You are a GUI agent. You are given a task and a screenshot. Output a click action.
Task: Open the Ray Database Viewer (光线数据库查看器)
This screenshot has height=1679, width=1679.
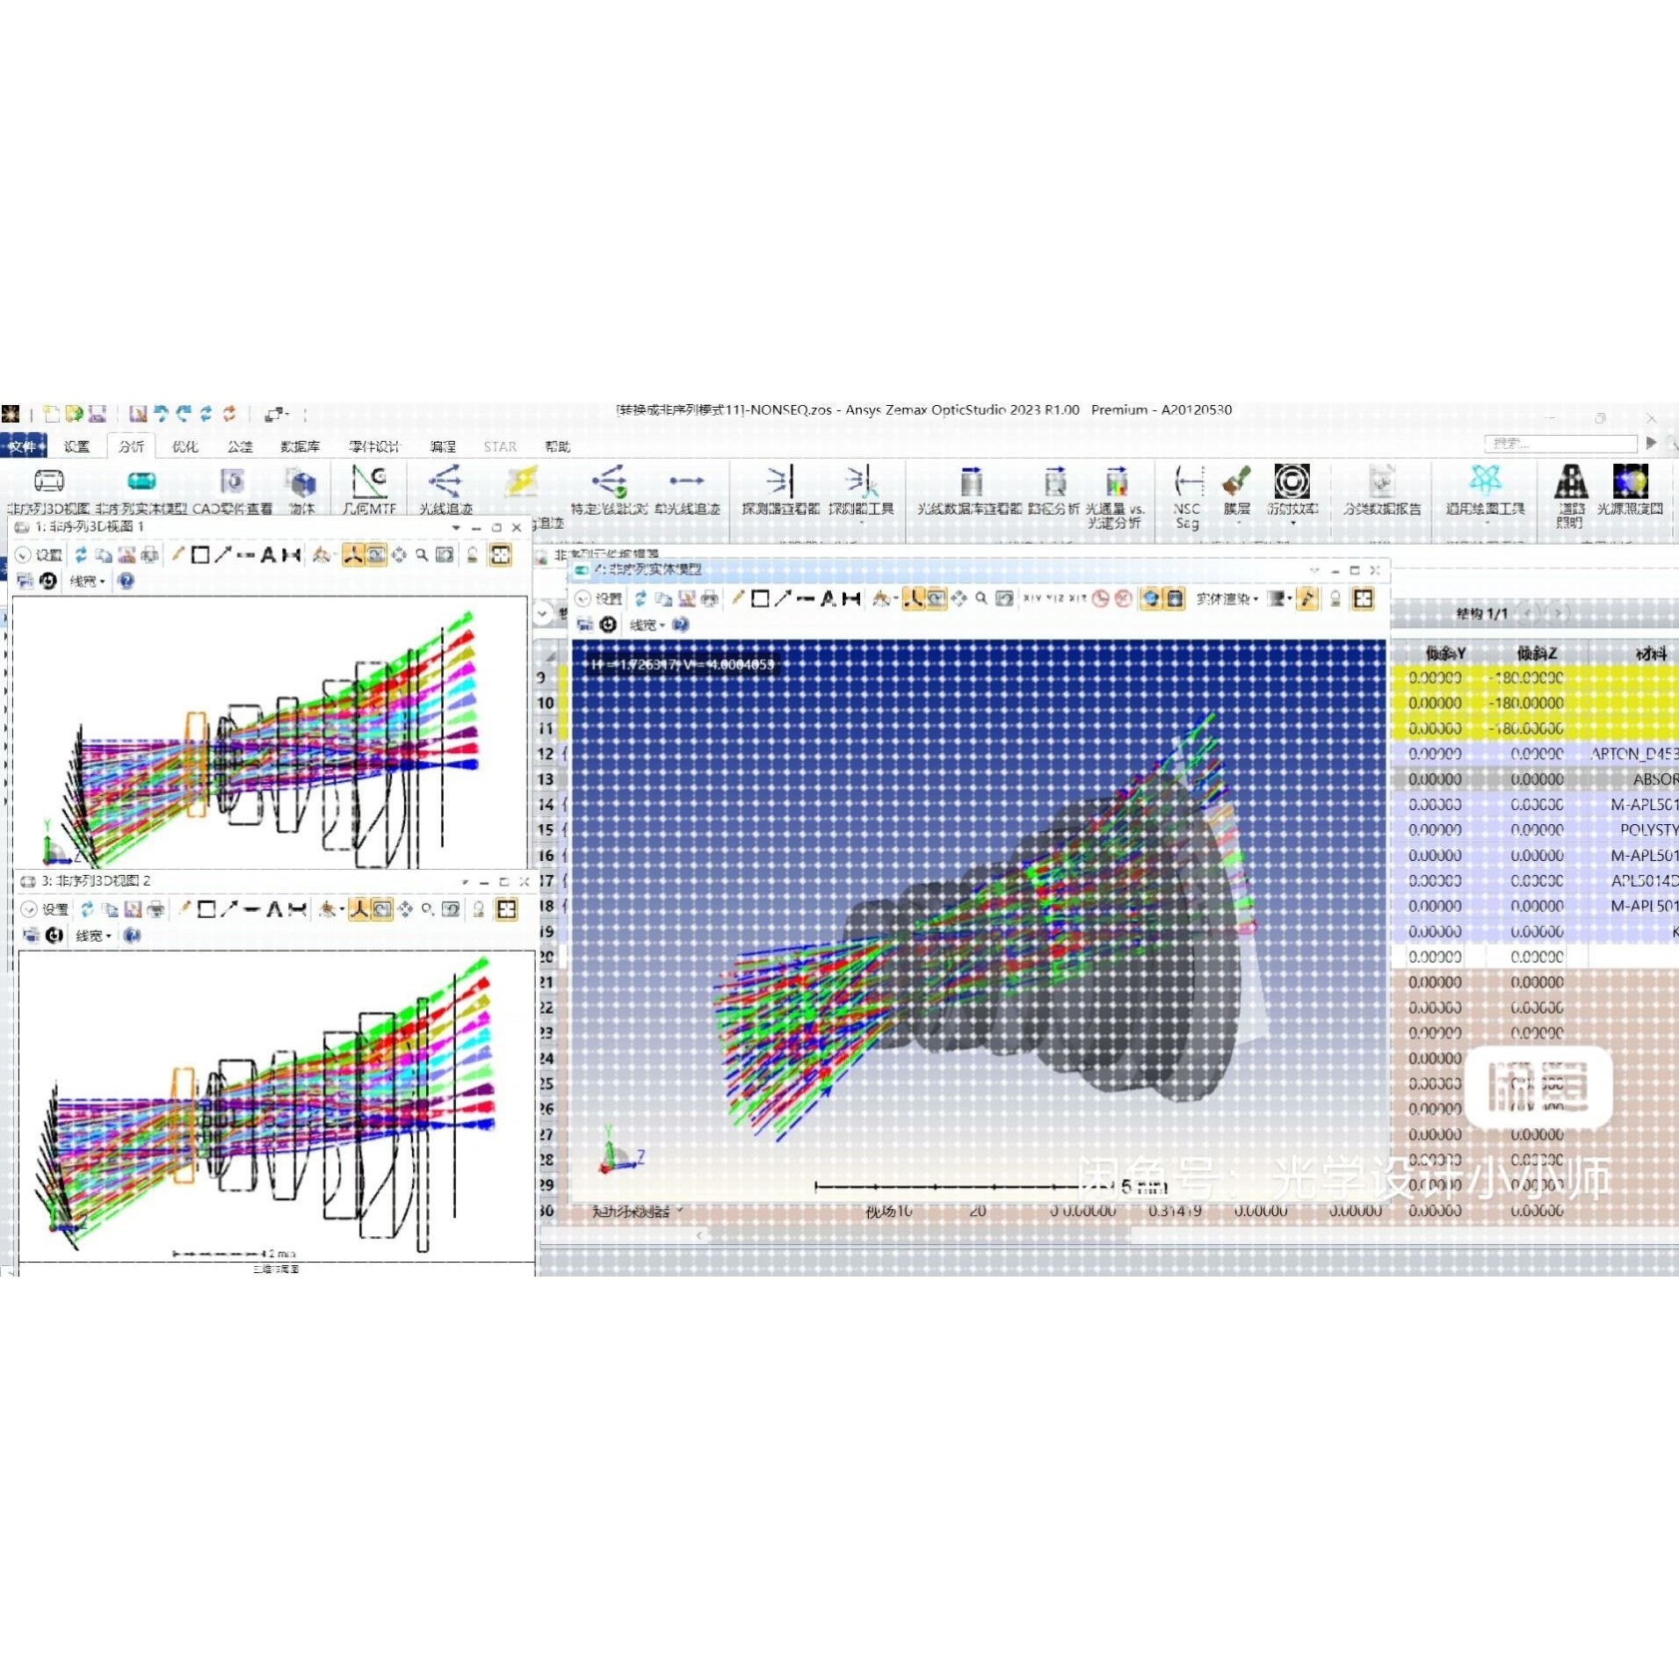(970, 490)
